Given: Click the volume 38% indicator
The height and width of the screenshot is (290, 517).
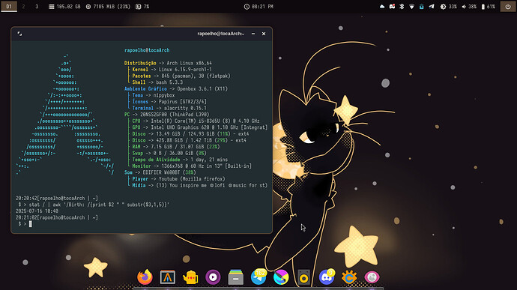Looking at the screenshot, I should [x=469, y=6].
